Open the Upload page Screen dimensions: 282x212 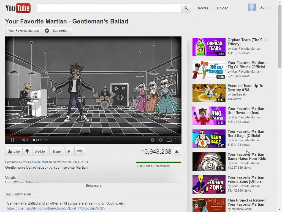[x=223, y=8]
